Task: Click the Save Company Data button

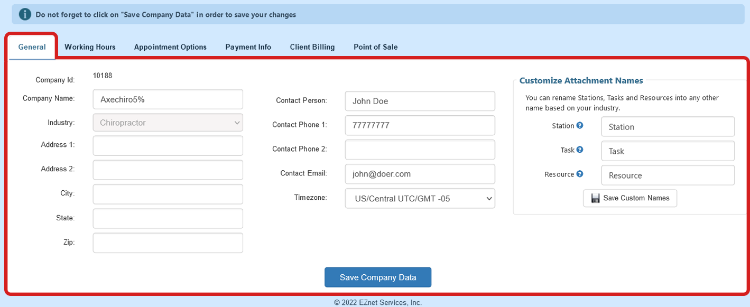Action: point(377,277)
